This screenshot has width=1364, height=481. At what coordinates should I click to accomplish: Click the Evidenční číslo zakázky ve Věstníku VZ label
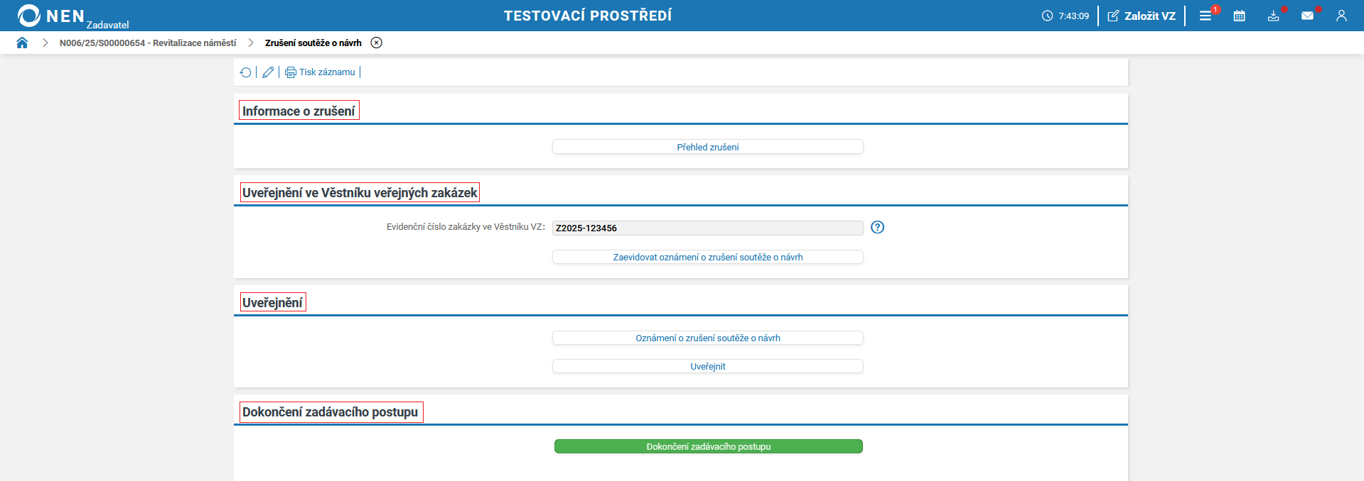click(x=466, y=227)
